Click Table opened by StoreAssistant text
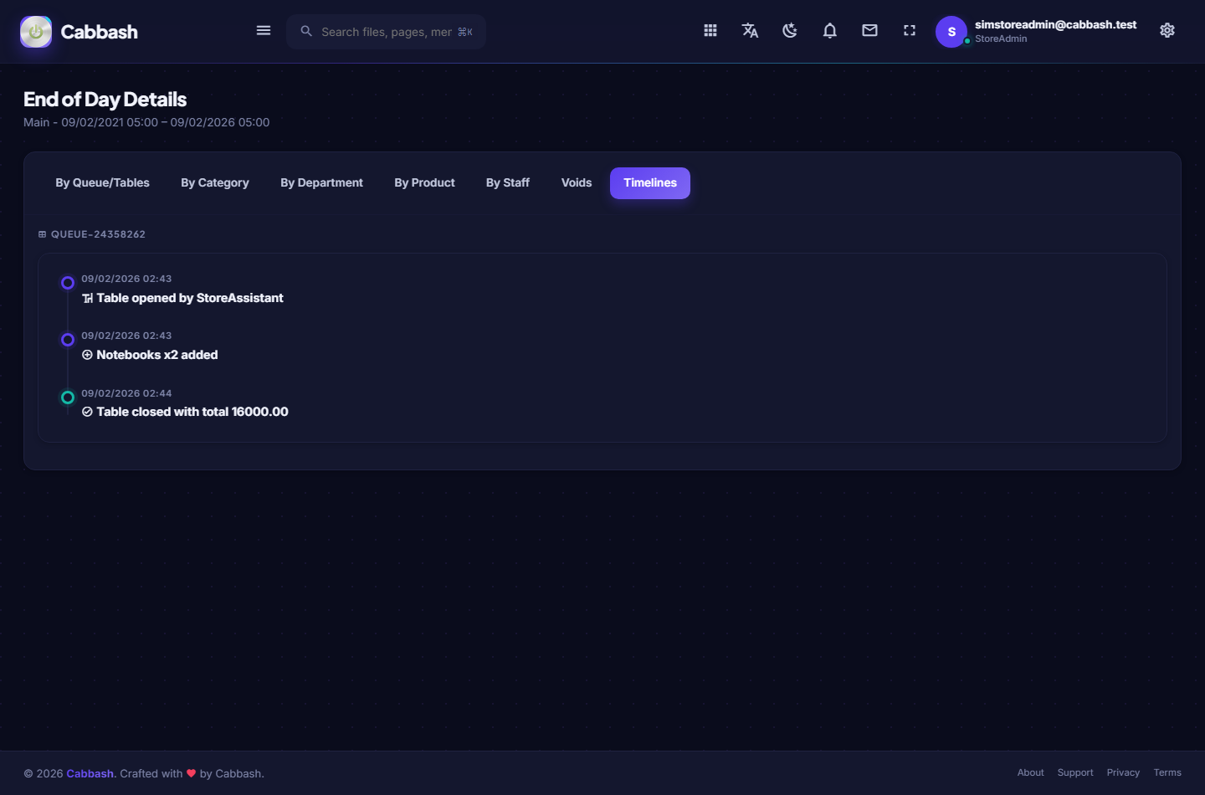 click(x=190, y=298)
